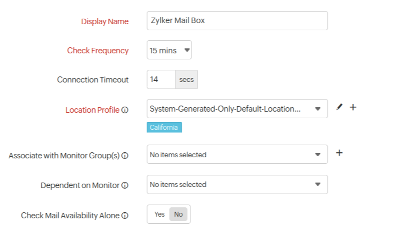Click info icon next to Associate with Monitor Group(s)
The height and width of the screenshot is (237, 420).
(125, 156)
